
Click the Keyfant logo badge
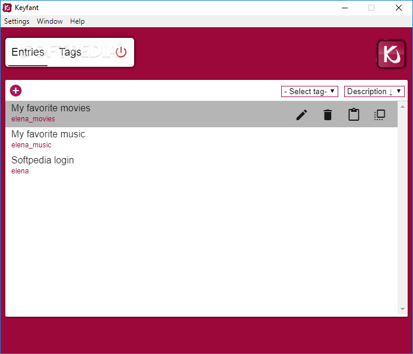tap(391, 54)
